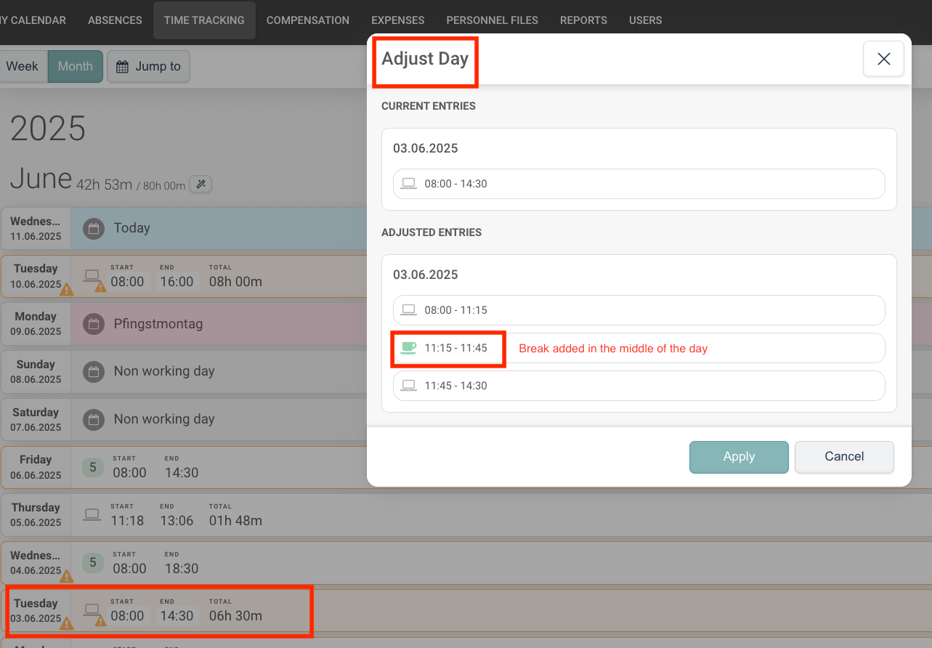Click the Cancel button
The height and width of the screenshot is (648, 932).
(x=844, y=457)
